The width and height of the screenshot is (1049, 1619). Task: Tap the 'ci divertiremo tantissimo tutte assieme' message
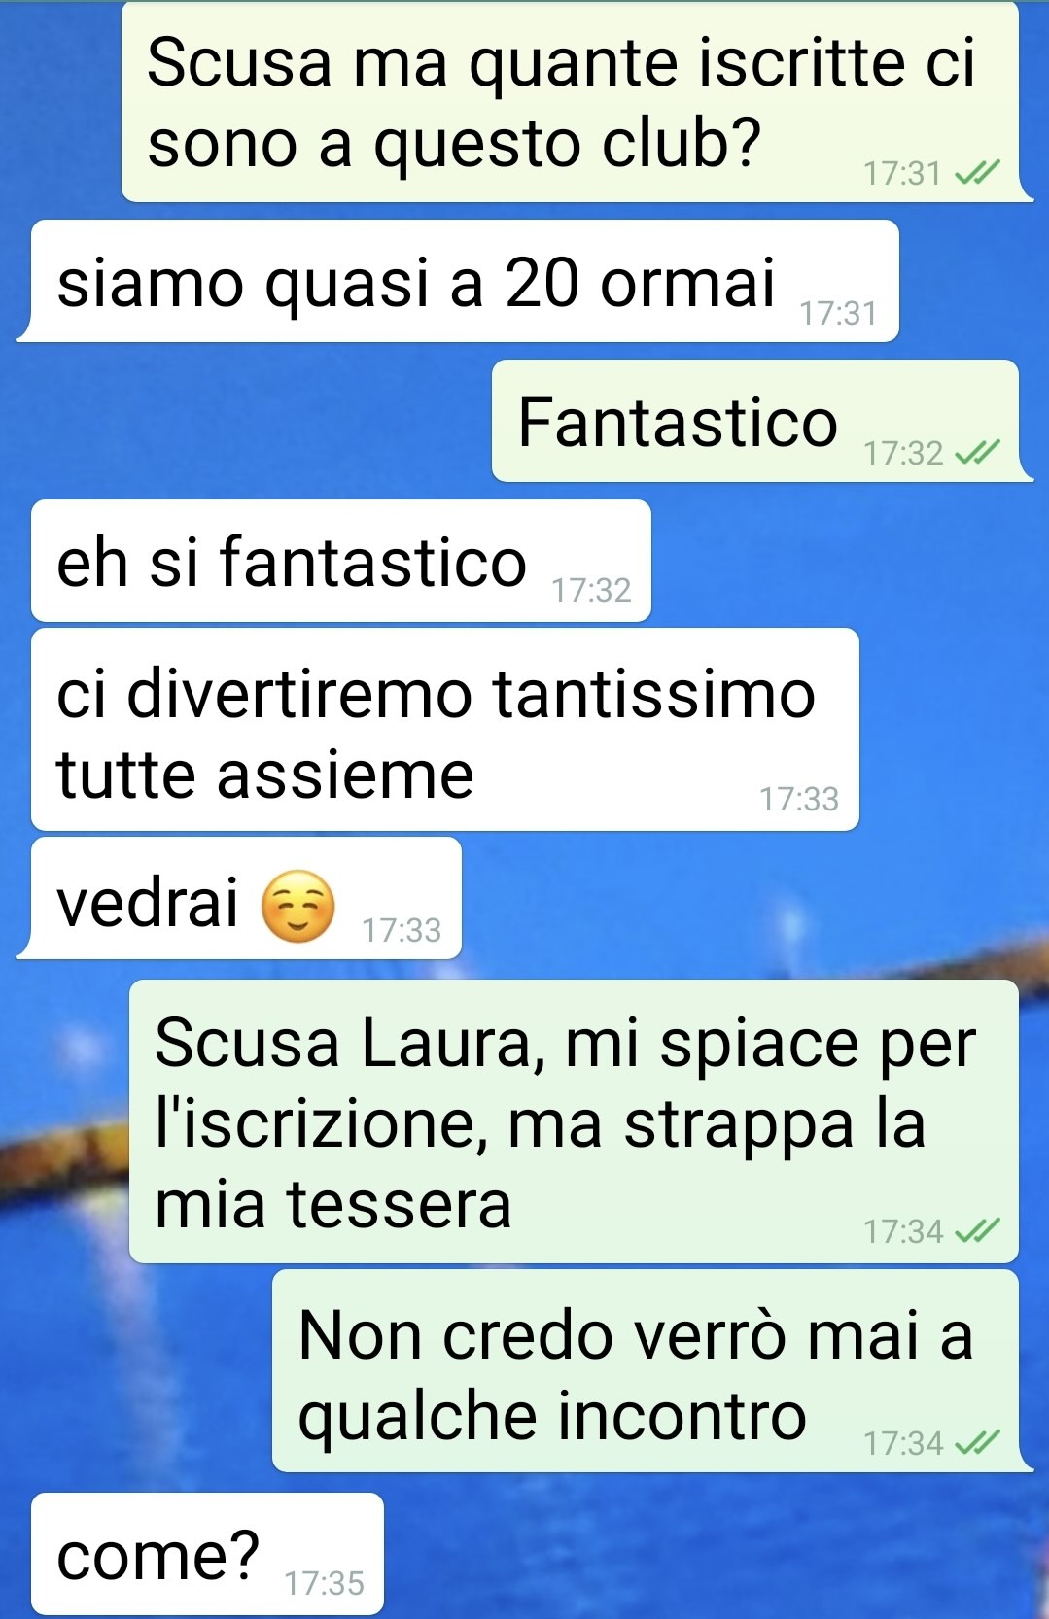pos(445,730)
